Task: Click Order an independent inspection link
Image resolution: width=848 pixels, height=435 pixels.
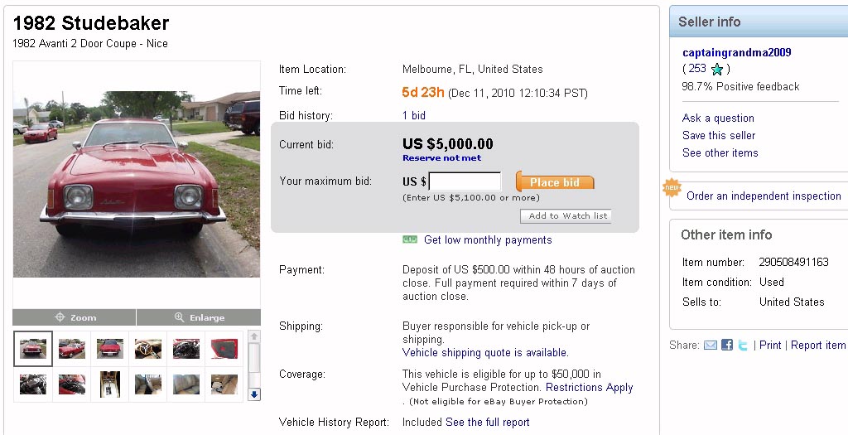Action: [x=764, y=196]
